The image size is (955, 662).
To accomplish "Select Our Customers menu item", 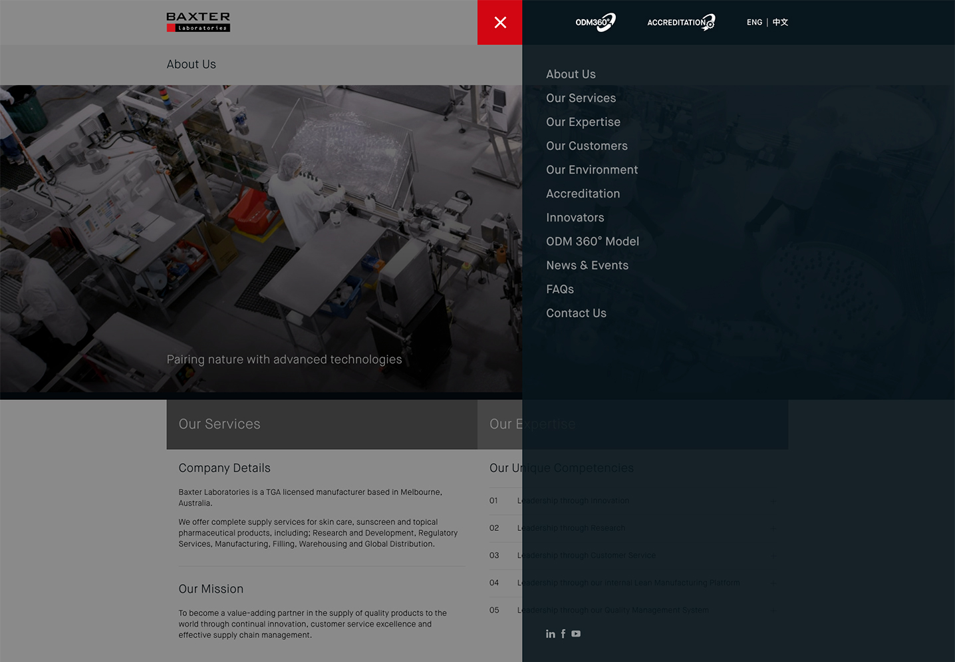I will (x=587, y=146).
